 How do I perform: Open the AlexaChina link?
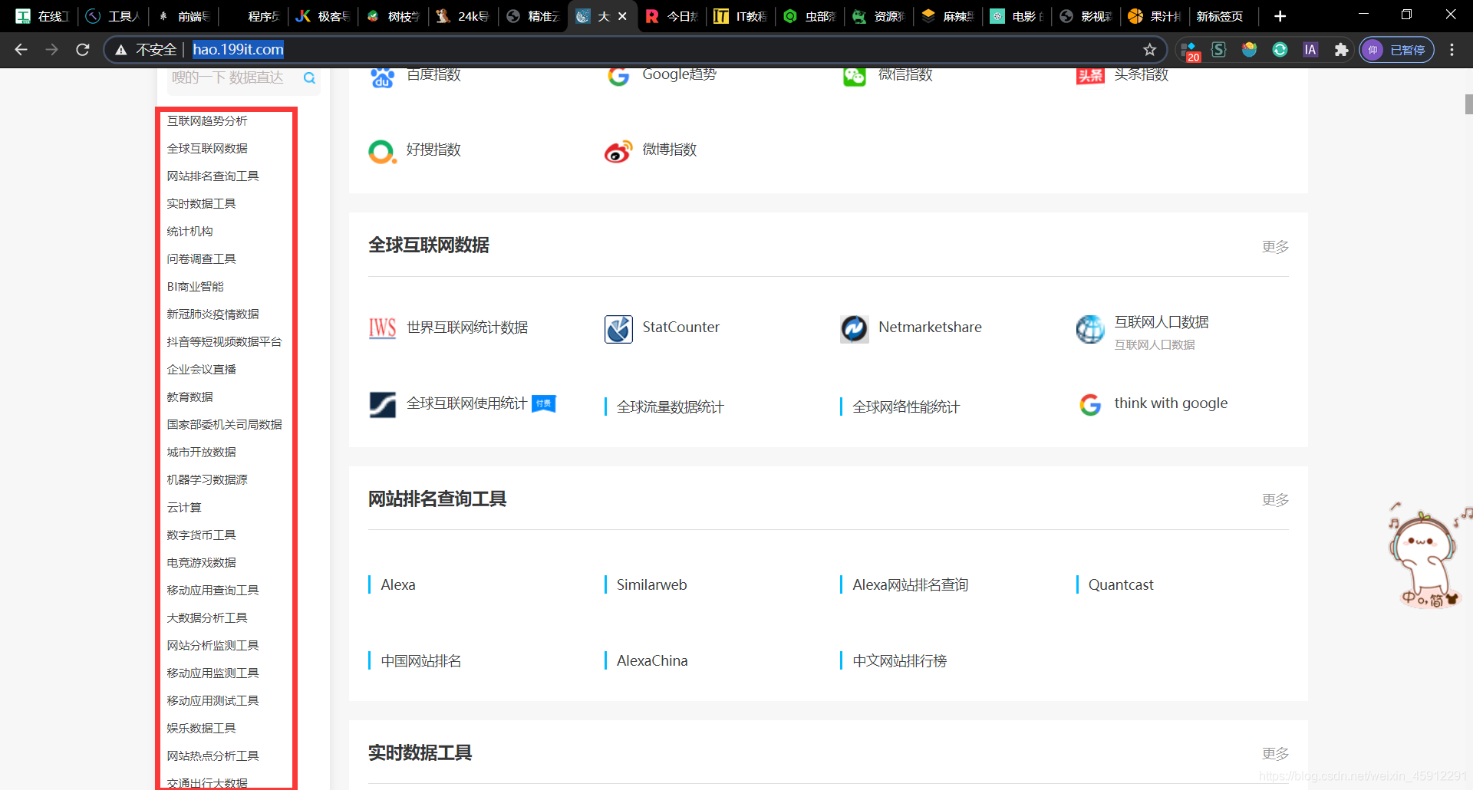[652, 661]
